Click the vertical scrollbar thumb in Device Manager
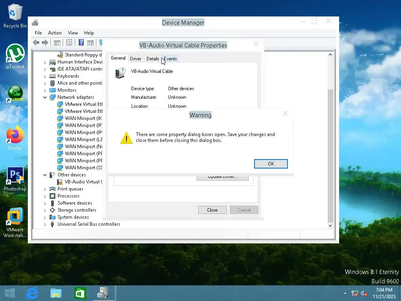The image size is (401, 301). 330,155
